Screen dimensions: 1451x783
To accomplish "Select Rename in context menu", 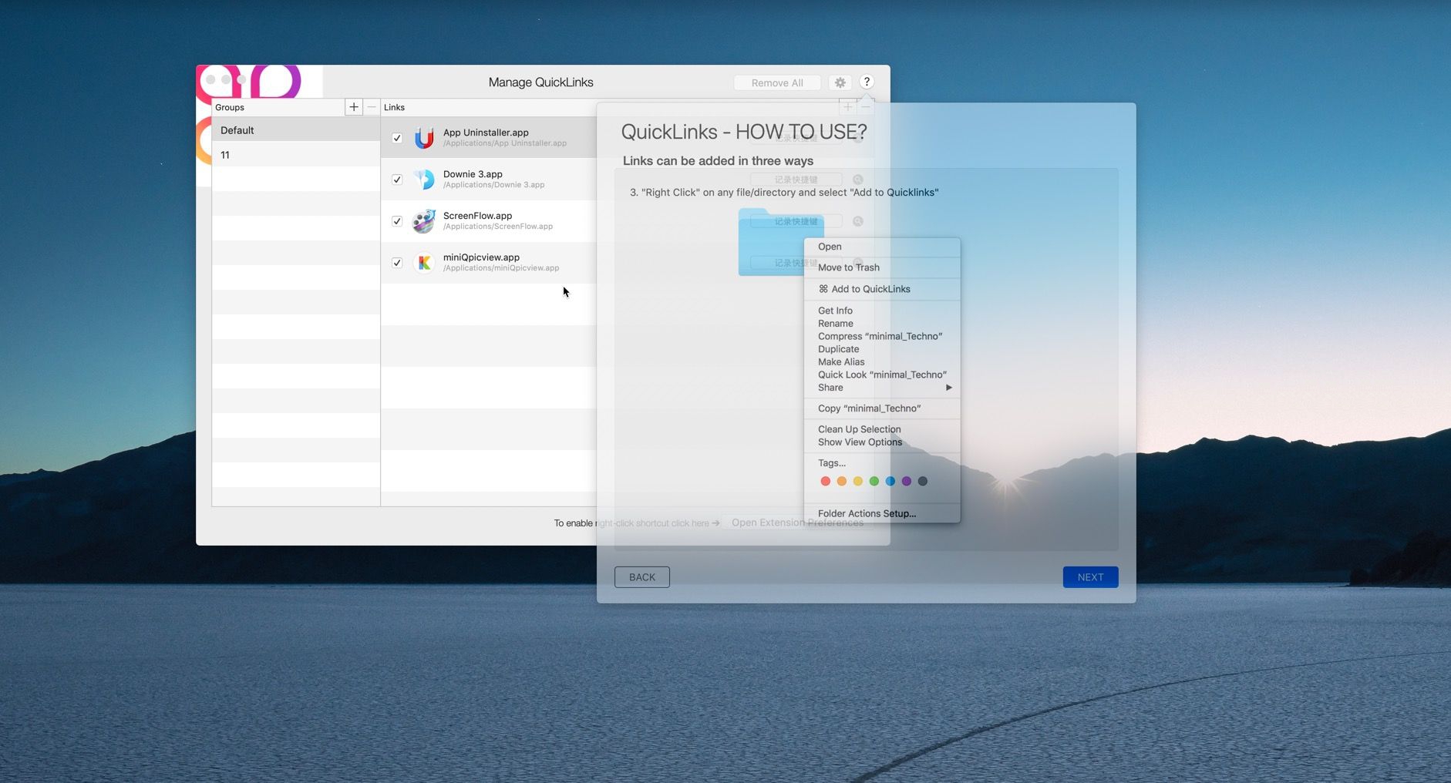I will pos(882,324).
